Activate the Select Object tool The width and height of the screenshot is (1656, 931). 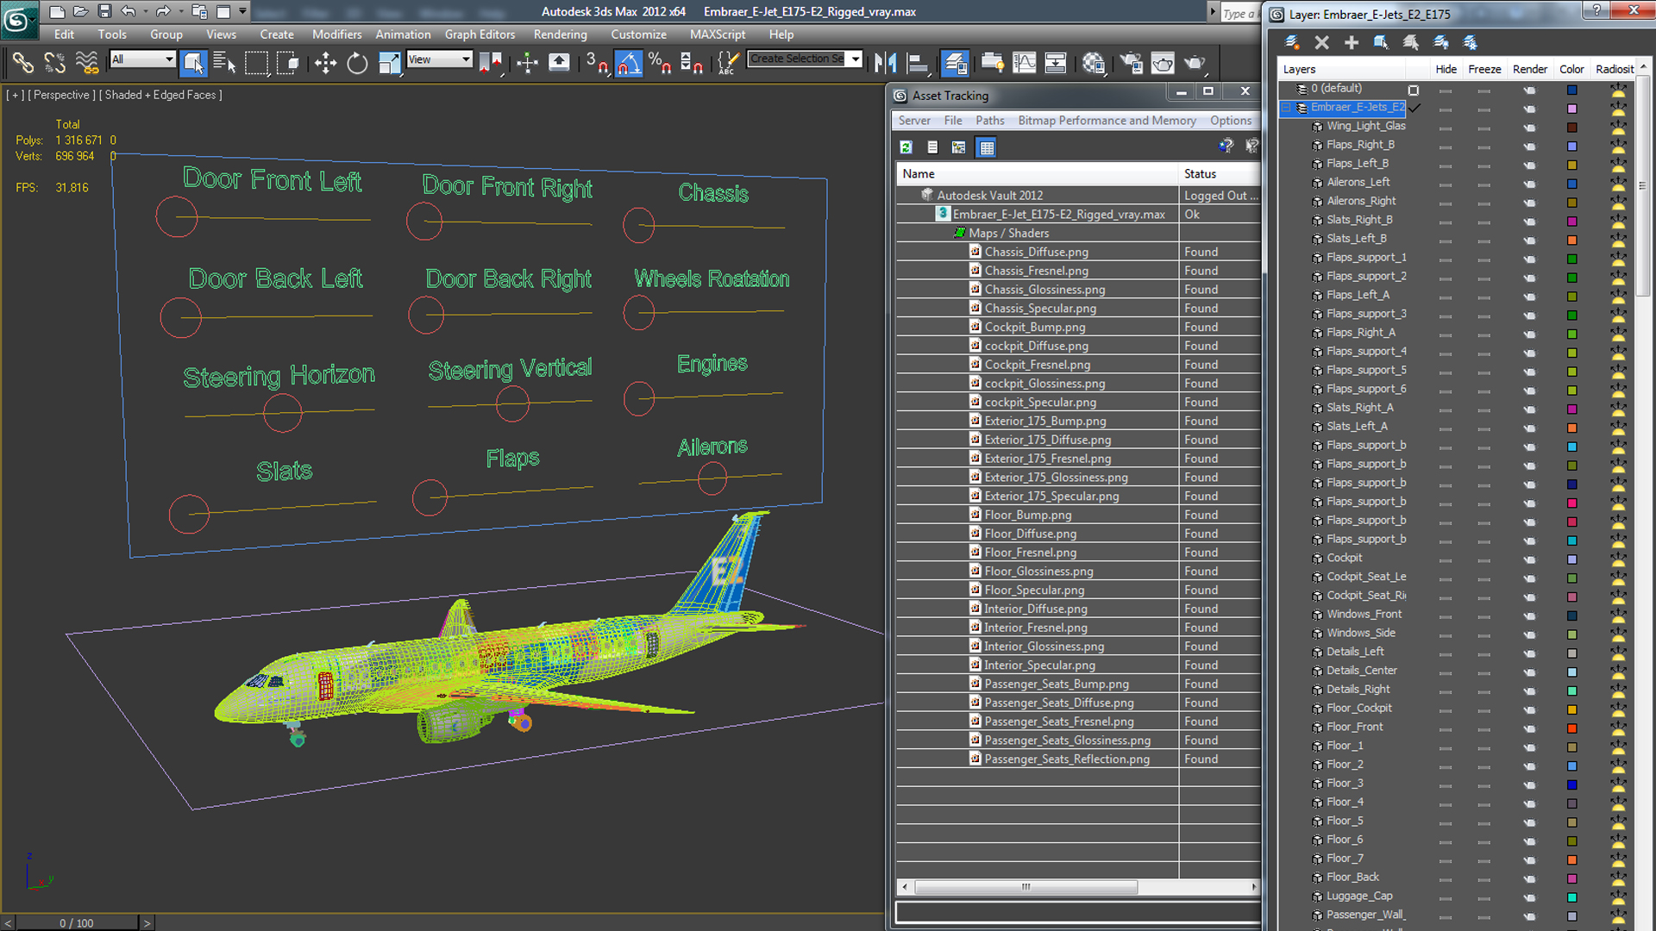(x=193, y=63)
